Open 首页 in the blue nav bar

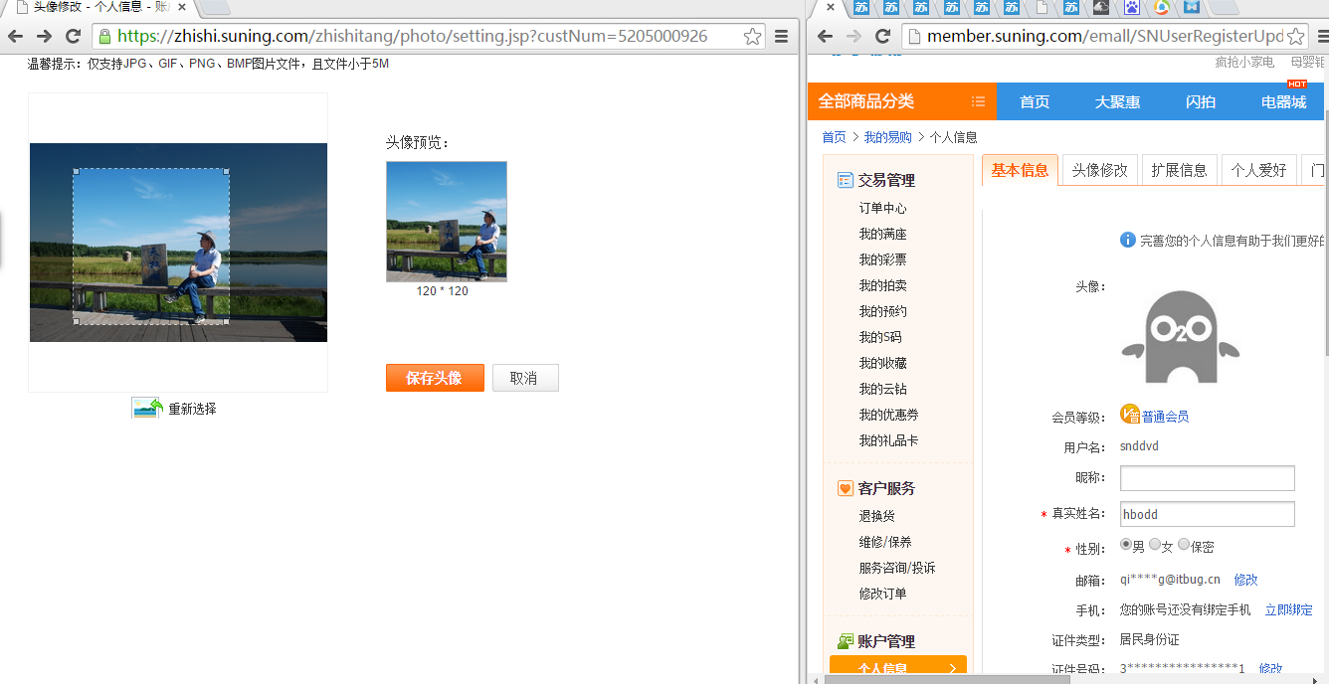[x=1035, y=101]
